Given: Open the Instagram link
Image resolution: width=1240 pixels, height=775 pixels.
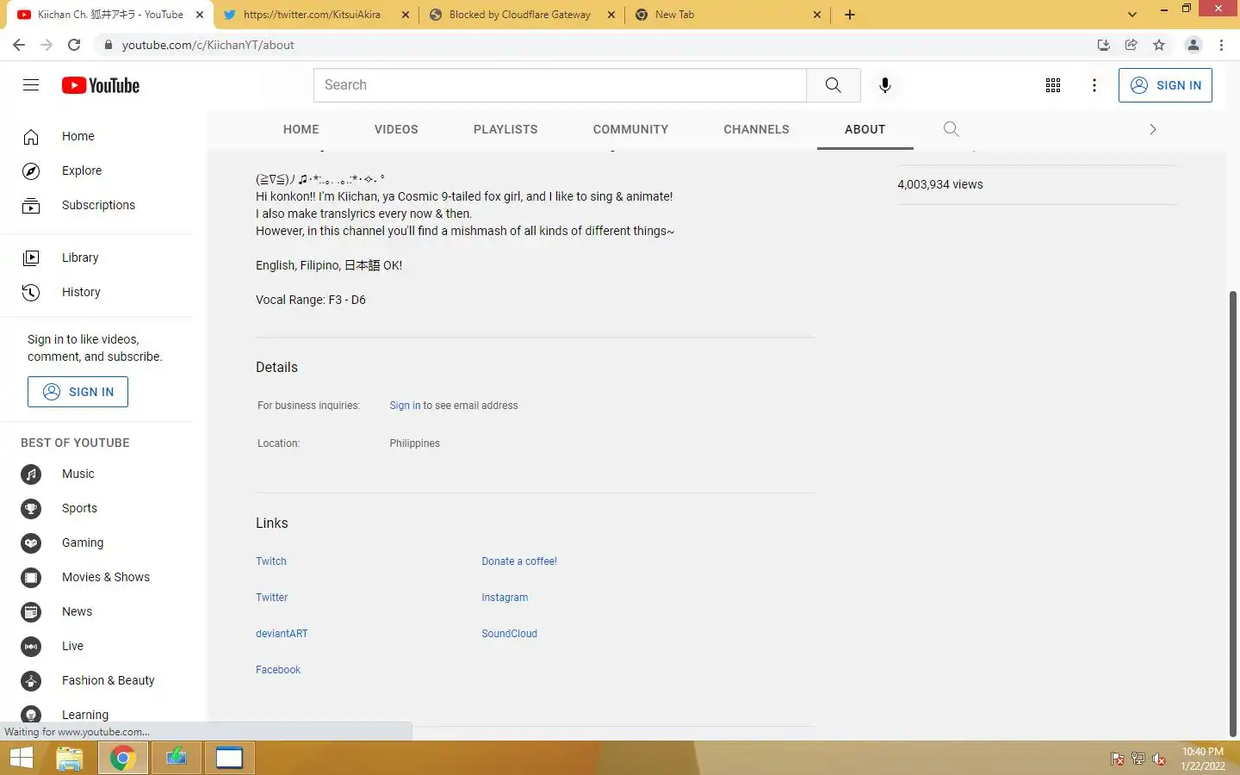Looking at the screenshot, I should (505, 598).
